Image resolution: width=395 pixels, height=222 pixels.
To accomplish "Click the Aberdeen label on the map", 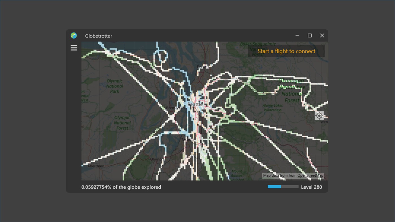I will tap(96, 166).
